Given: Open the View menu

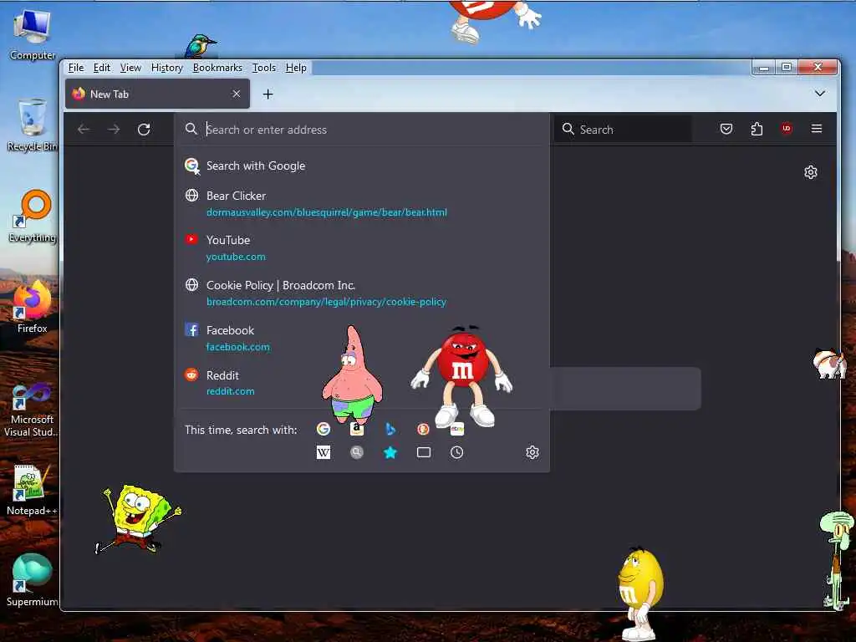Looking at the screenshot, I should click(130, 68).
